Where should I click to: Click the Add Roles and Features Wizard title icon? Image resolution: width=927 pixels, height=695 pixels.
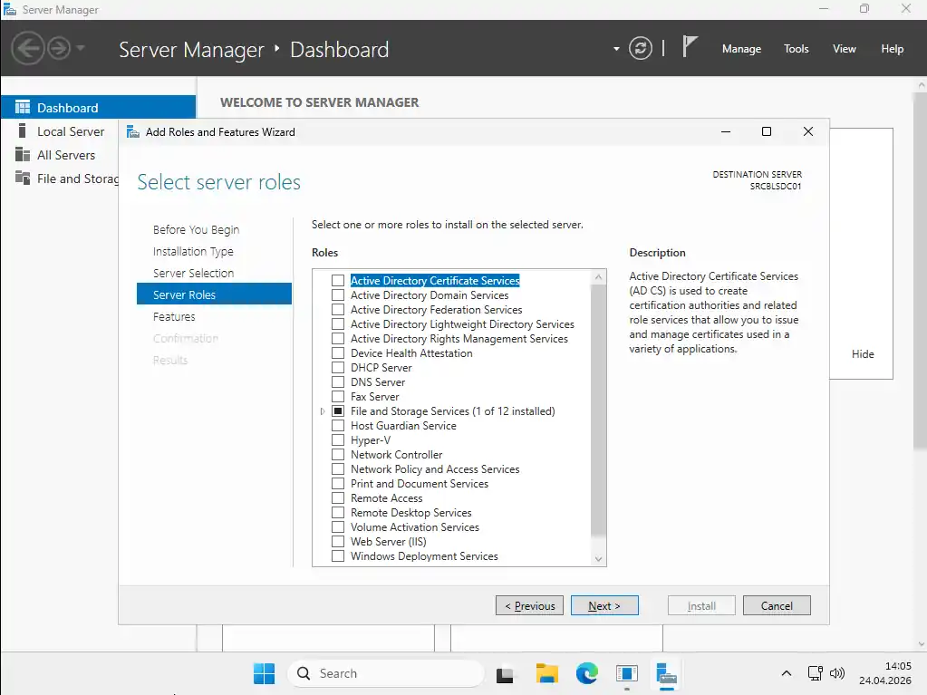click(133, 131)
